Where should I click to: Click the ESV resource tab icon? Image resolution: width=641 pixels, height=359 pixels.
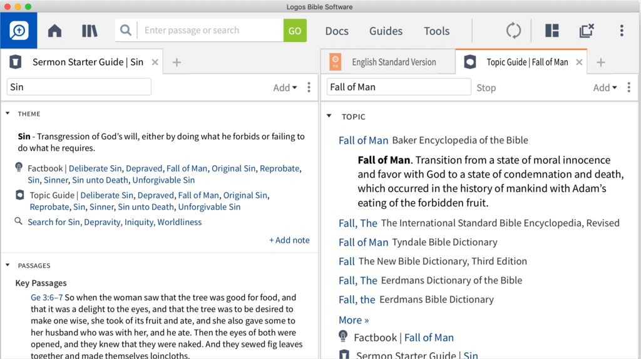[x=336, y=62]
